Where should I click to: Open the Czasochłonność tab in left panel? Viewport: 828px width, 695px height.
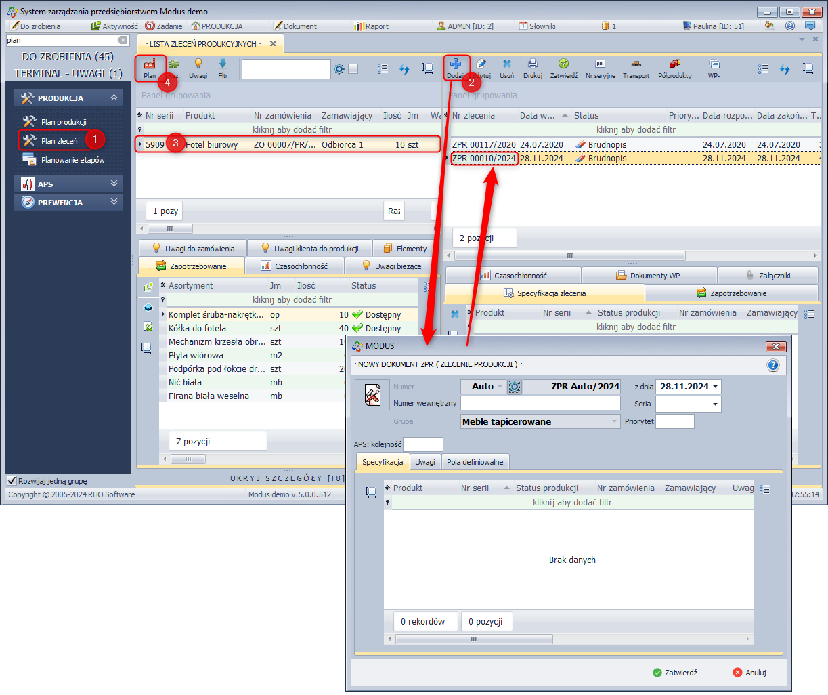294,266
